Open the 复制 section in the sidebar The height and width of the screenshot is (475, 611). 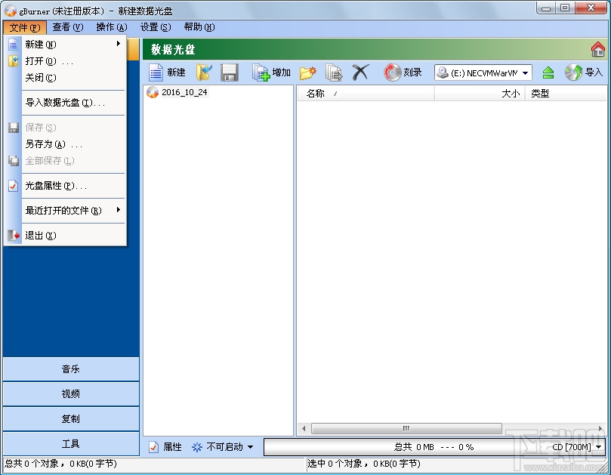(70, 418)
